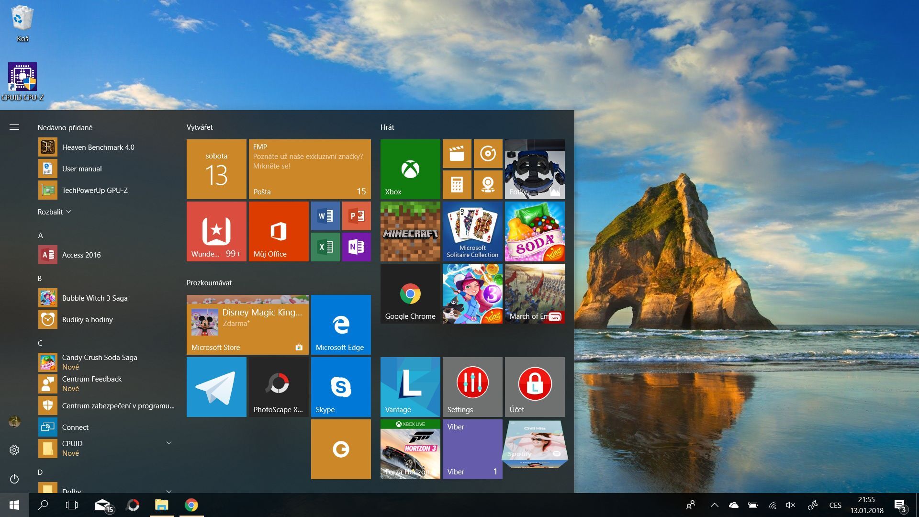Launch PhotoScape X tile
This screenshot has height=517, width=919.
[279, 386]
